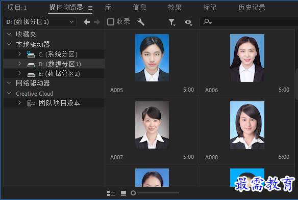Open the file type filter funnel

172,22
